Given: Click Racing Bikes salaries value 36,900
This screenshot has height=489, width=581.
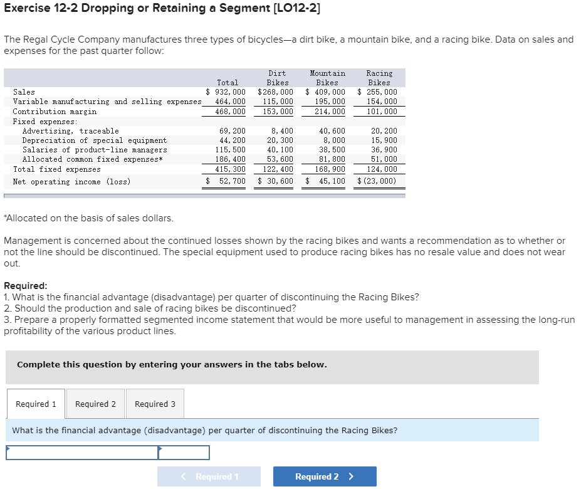Looking at the screenshot, I should (384, 150).
